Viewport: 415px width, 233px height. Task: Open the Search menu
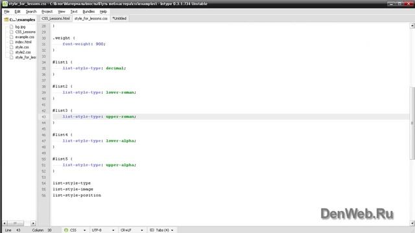coord(31,12)
